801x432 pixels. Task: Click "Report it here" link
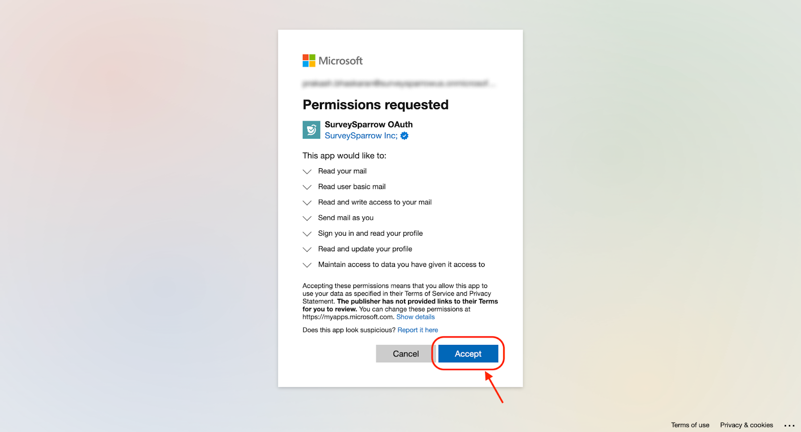pos(418,330)
